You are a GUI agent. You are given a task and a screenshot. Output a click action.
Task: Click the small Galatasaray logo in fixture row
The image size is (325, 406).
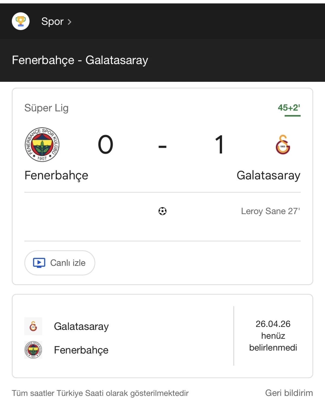(x=33, y=326)
